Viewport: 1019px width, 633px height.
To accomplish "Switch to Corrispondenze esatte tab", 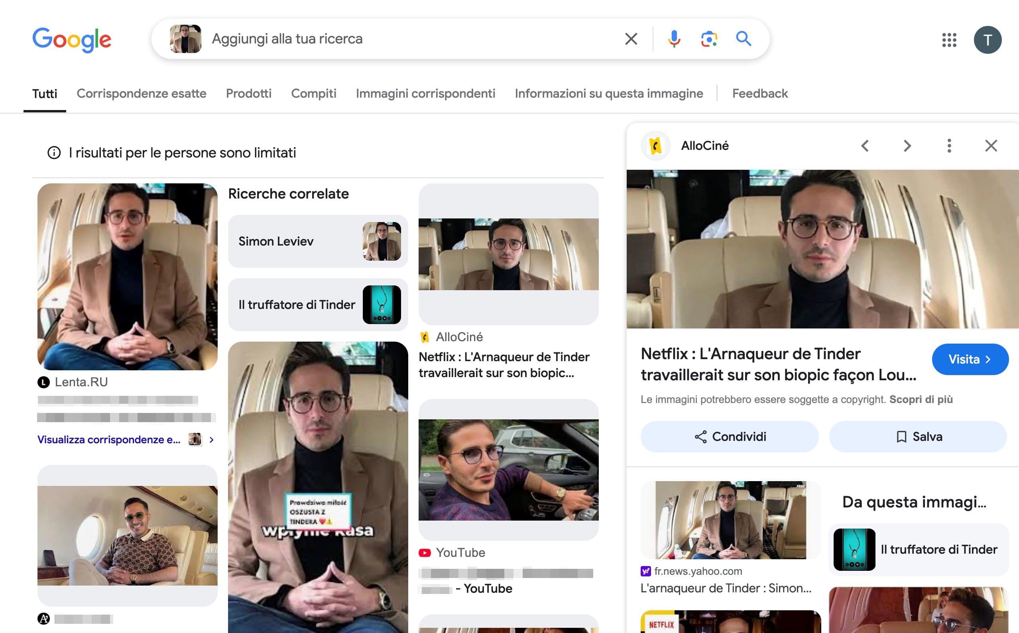I will pyautogui.click(x=142, y=93).
